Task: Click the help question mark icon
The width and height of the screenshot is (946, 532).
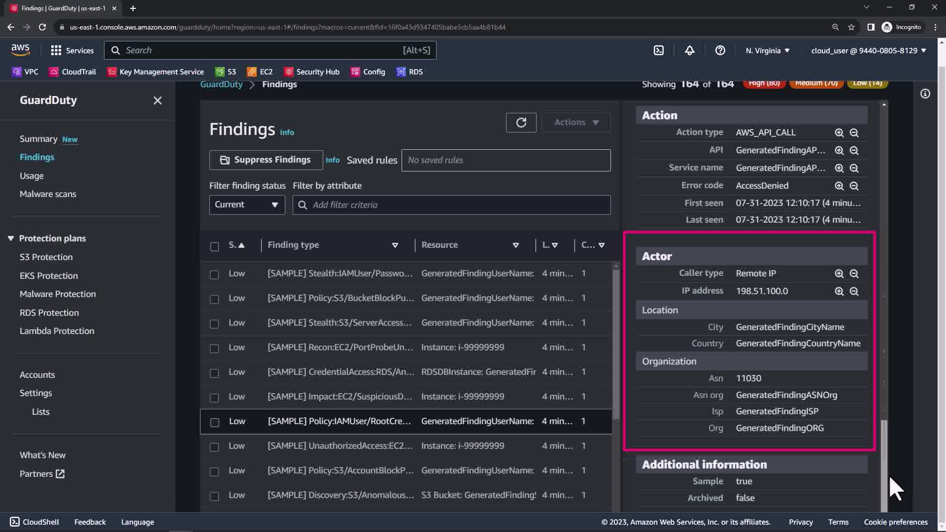Action: [720, 50]
